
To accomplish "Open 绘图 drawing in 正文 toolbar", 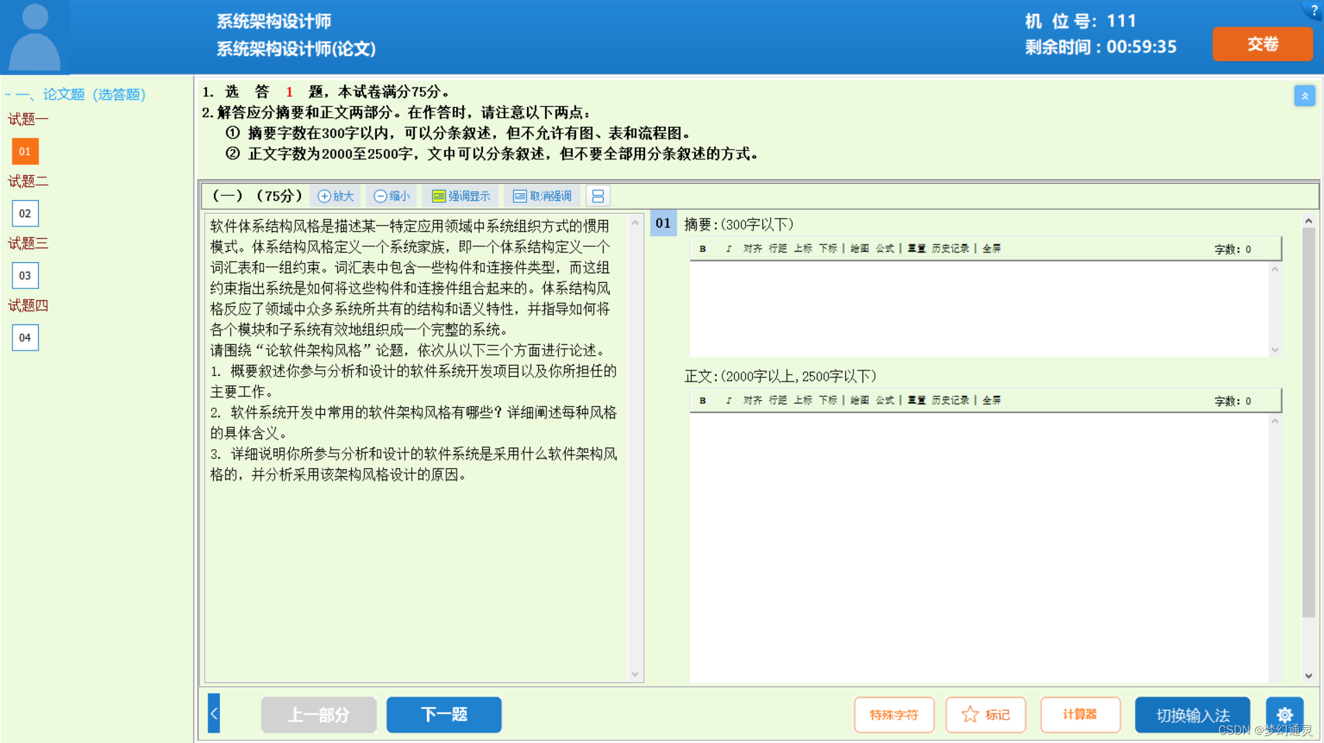I will (860, 401).
